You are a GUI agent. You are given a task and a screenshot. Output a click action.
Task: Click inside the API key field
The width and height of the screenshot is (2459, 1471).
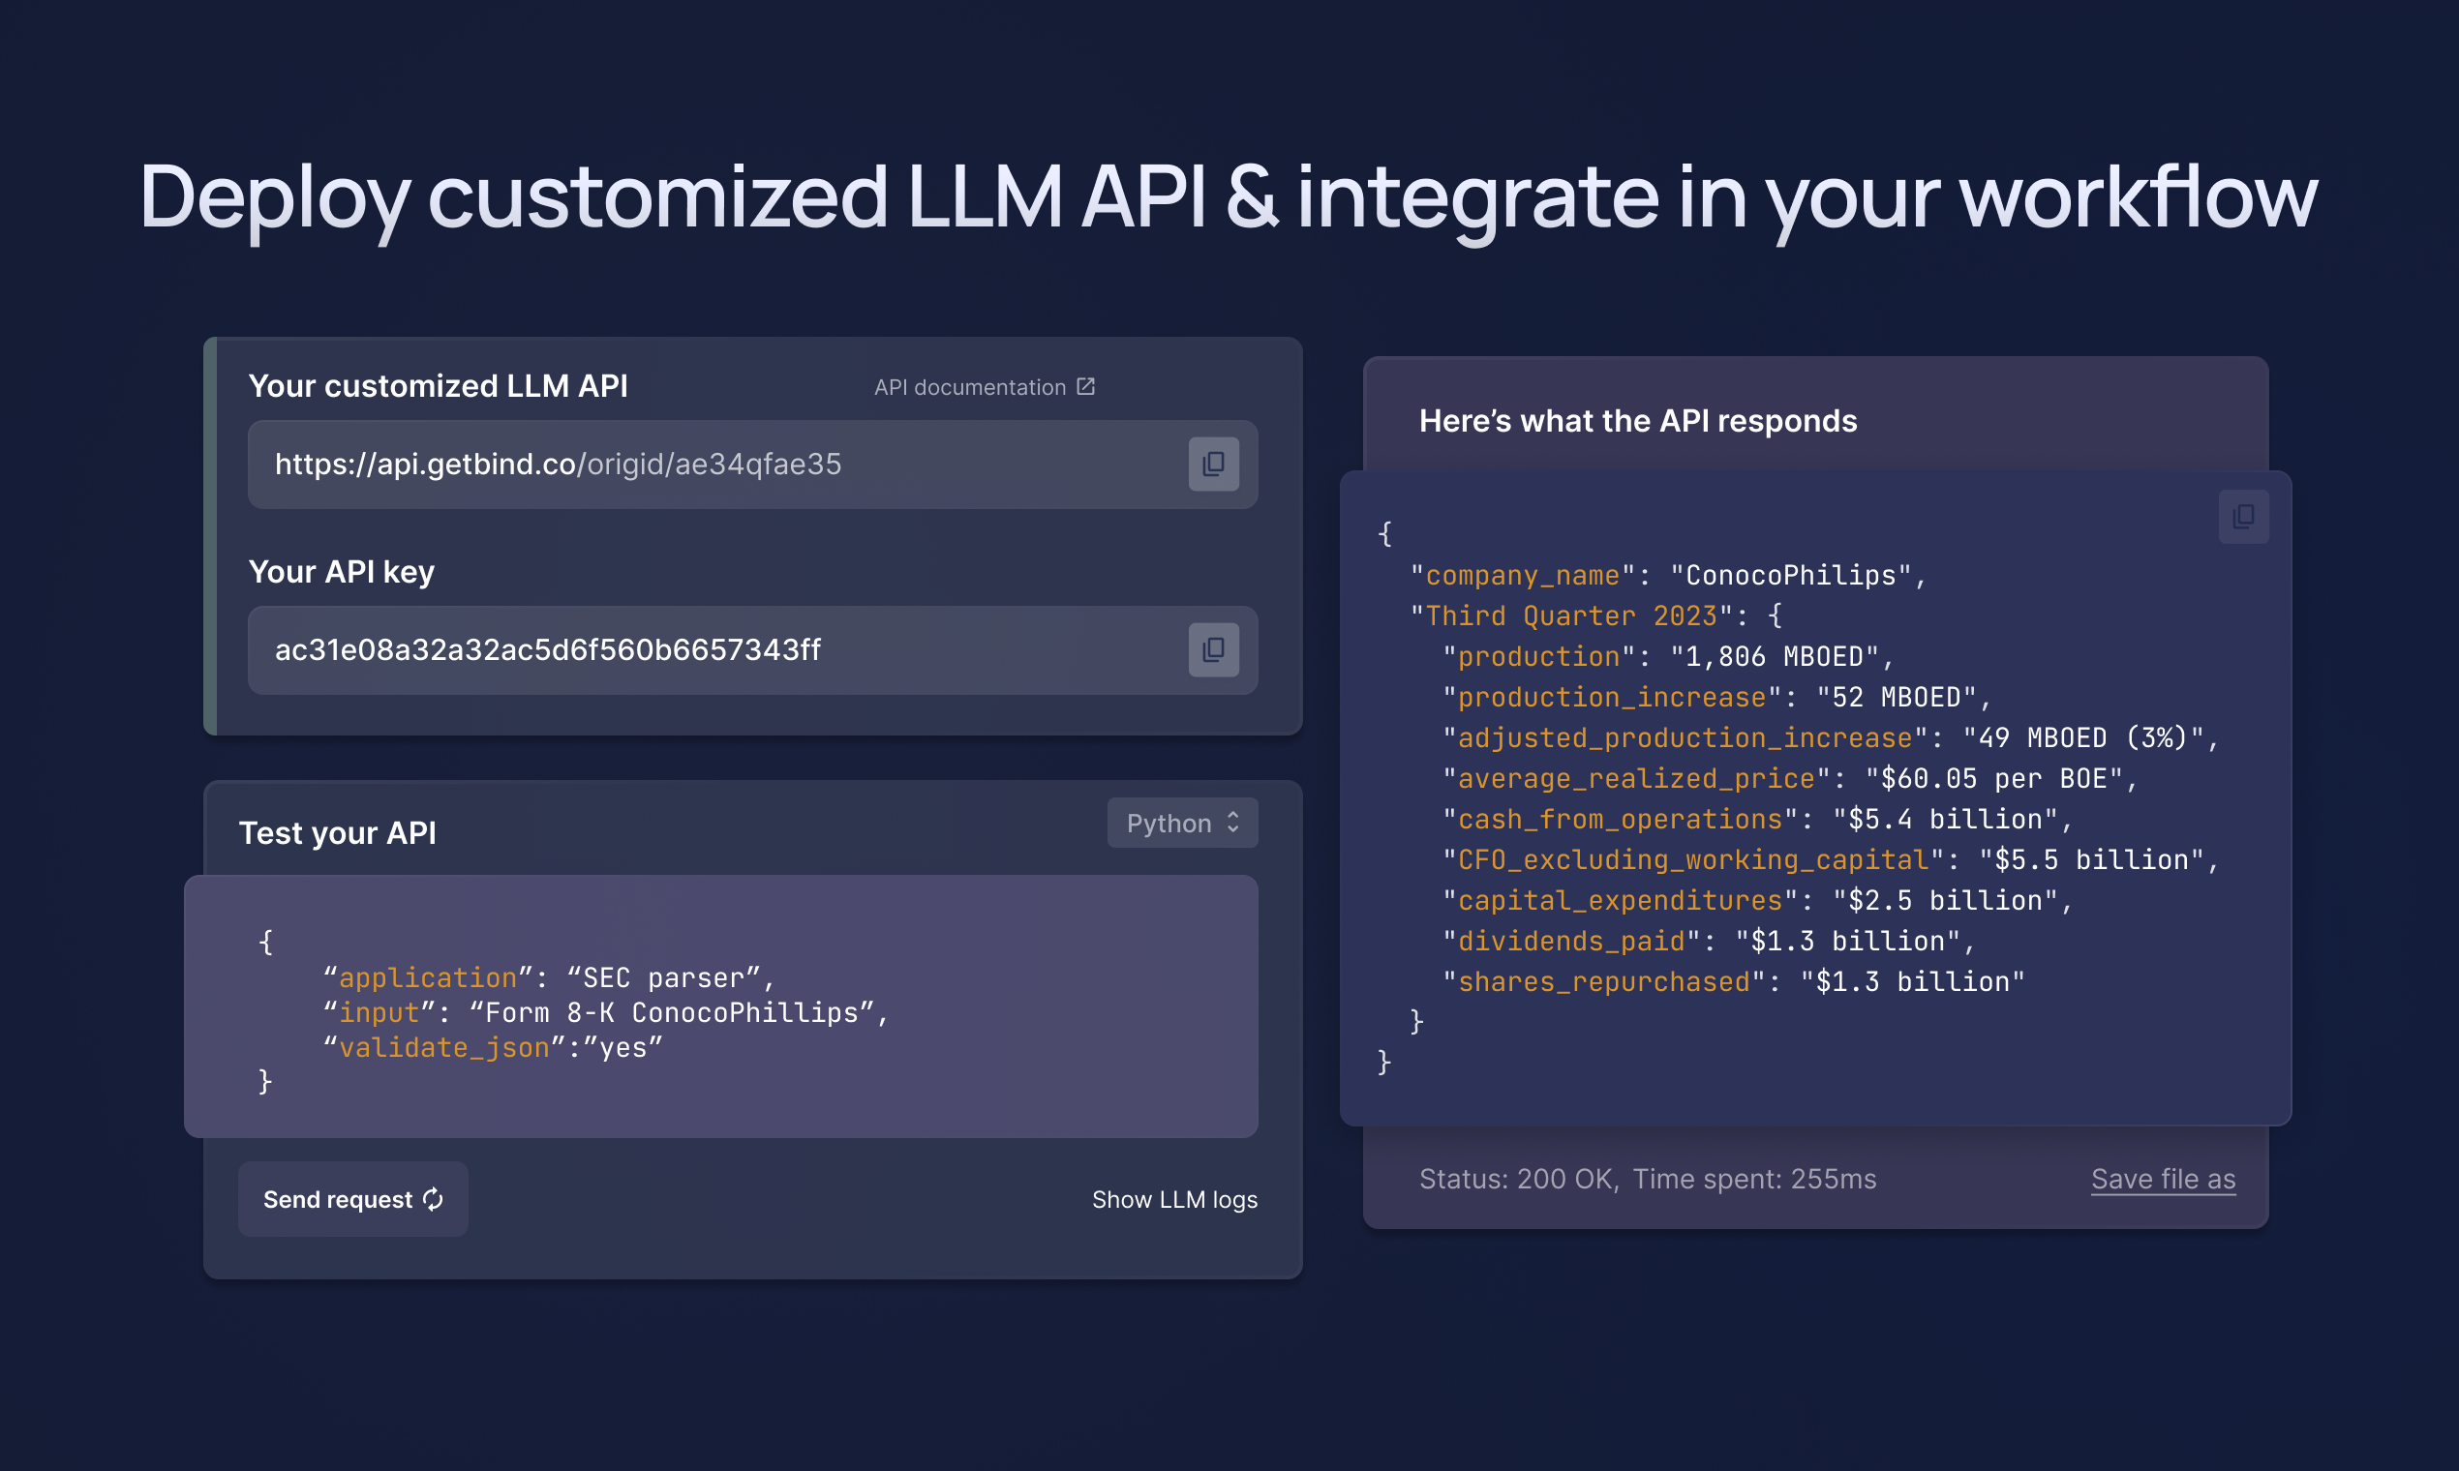[x=694, y=649]
